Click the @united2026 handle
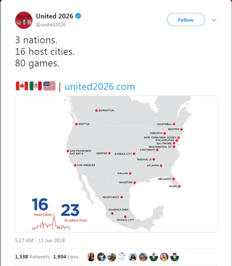 coord(51,25)
